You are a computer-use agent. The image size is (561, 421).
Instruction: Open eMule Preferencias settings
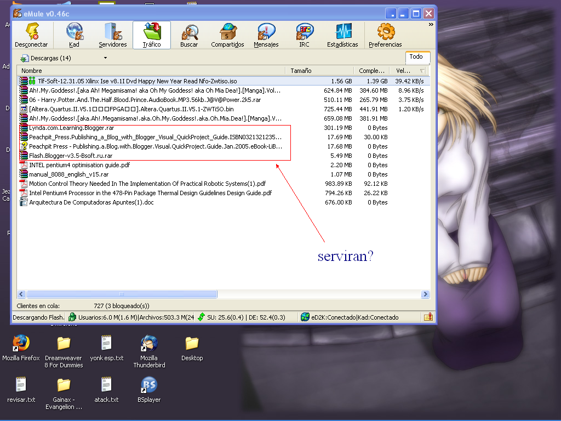tap(385, 35)
